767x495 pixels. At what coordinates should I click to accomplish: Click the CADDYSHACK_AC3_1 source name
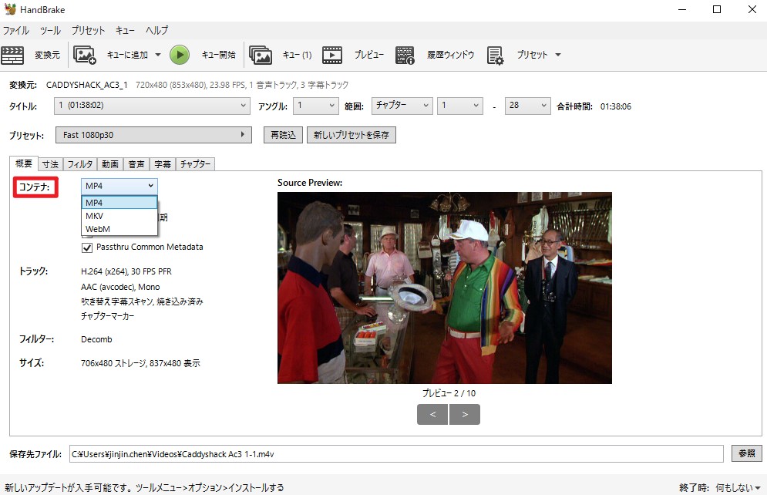click(87, 85)
